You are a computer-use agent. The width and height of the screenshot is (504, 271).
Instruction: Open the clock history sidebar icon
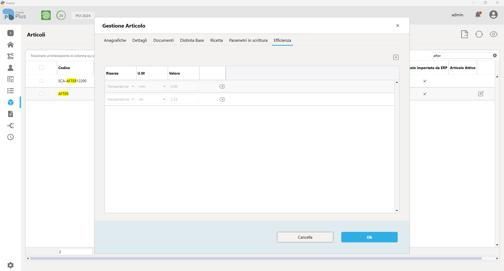(x=10, y=137)
